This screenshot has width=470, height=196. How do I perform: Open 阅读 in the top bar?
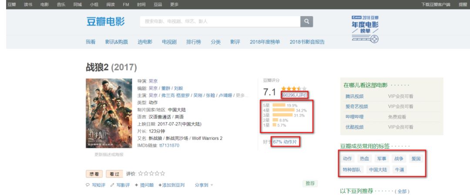[x=110, y=4]
